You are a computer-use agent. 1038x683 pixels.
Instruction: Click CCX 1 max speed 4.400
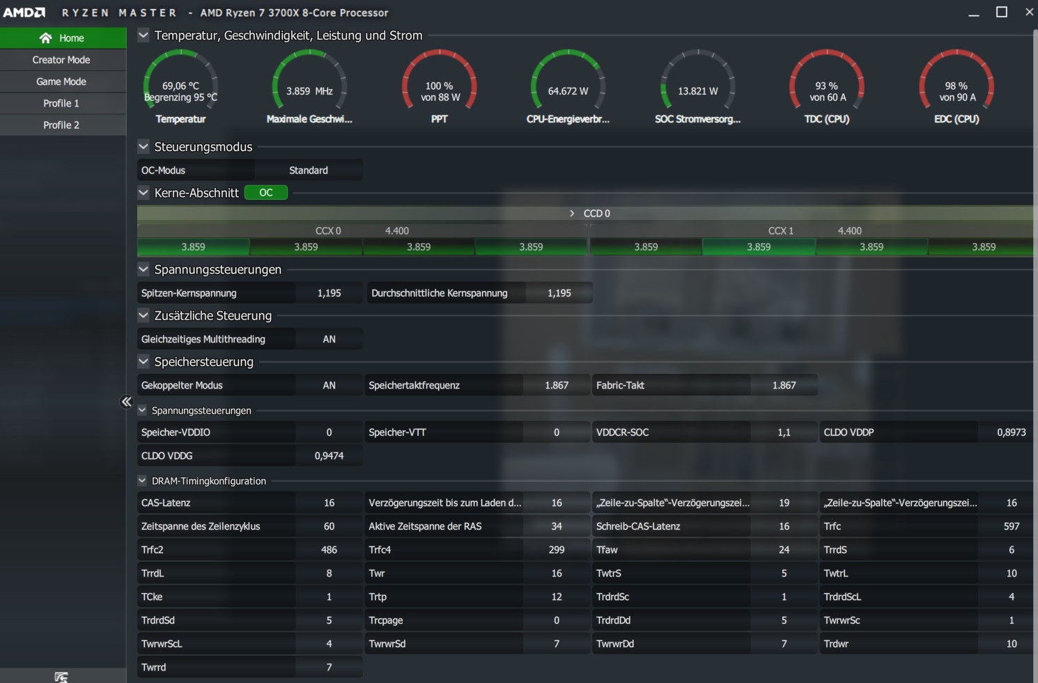click(850, 230)
